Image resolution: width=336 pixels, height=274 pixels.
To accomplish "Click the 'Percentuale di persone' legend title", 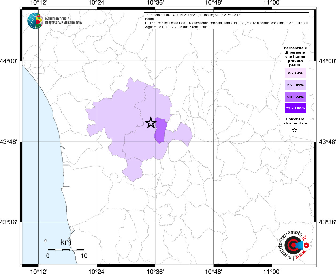I will click(x=295, y=56).
